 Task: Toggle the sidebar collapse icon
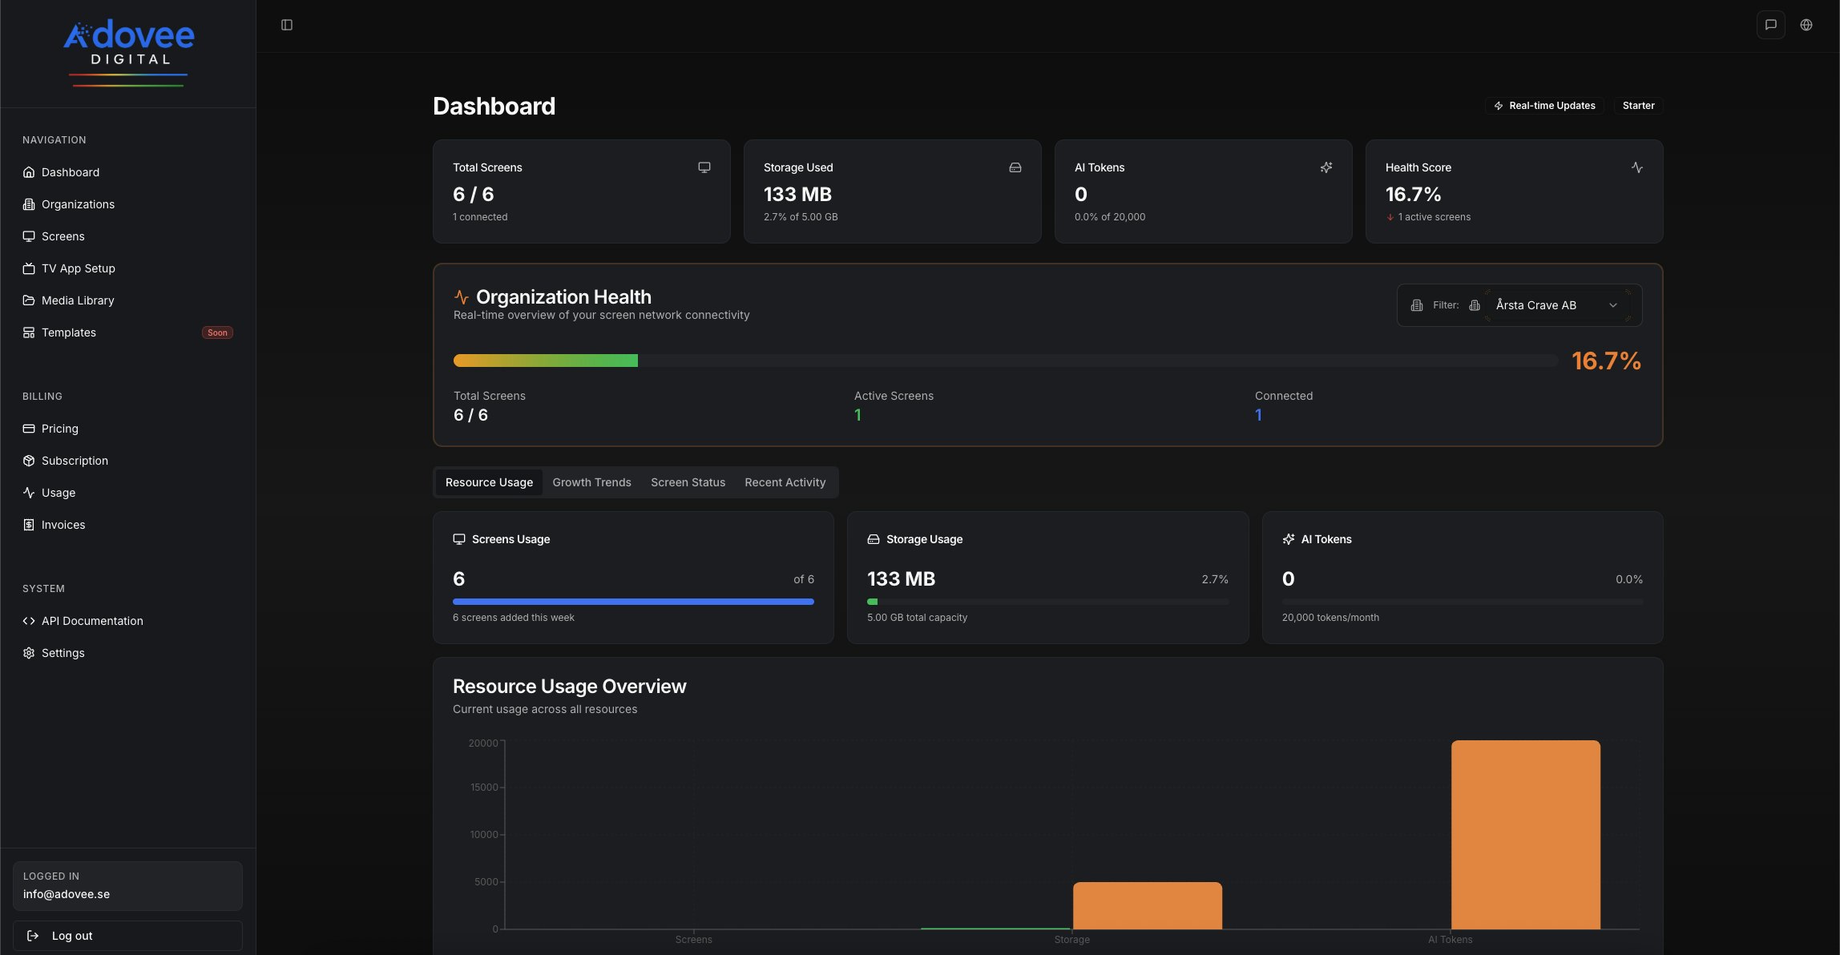coord(286,24)
